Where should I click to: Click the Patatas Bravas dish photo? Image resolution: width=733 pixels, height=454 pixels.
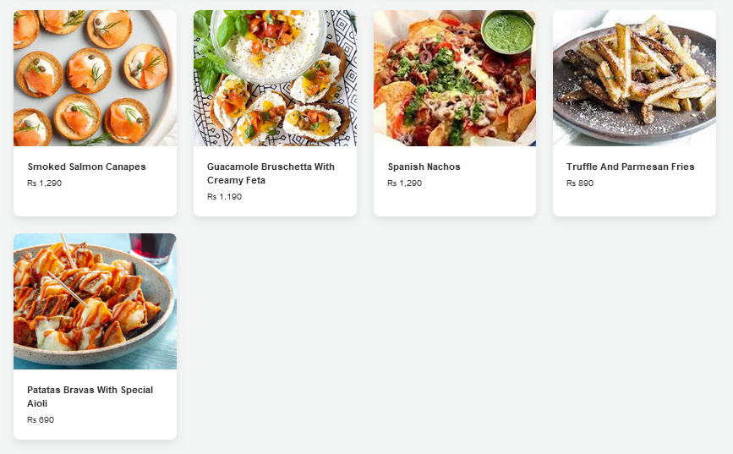tap(95, 302)
